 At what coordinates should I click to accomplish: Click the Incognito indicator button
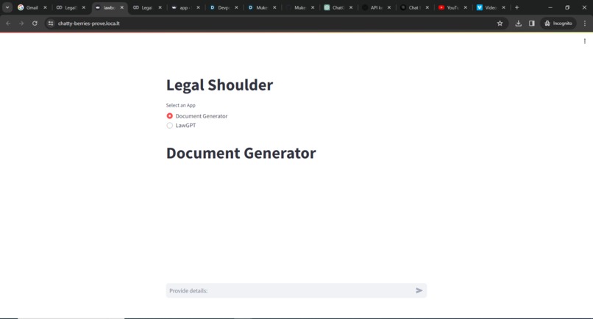pos(558,24)
